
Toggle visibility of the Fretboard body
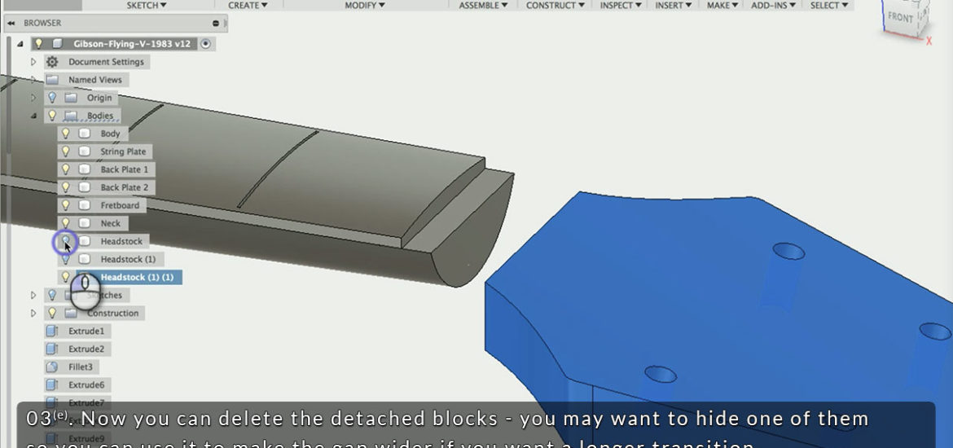point(65,205)
